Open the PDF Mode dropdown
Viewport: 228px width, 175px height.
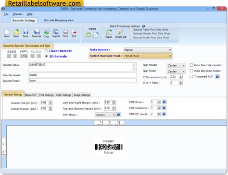click(105, 115)
